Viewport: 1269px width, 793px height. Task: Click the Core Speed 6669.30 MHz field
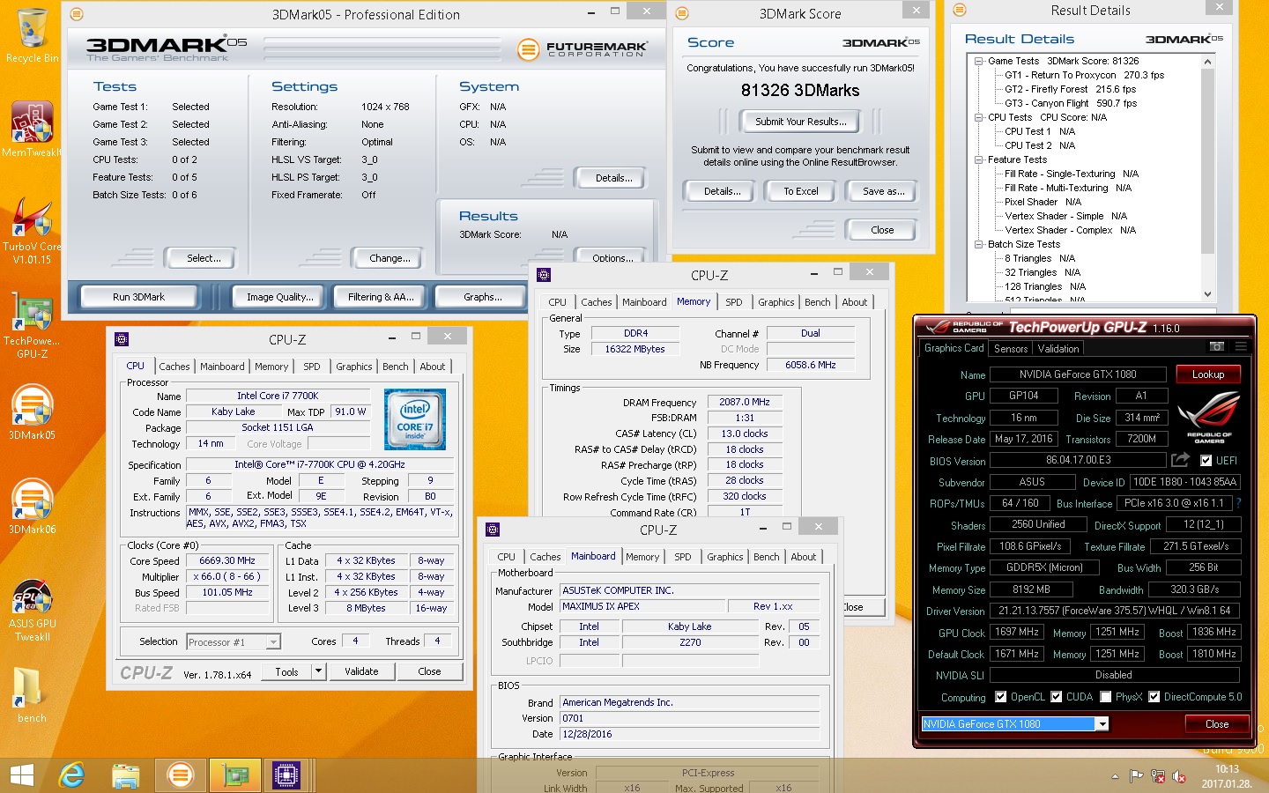pyautogui.click(x=227, y=560)
